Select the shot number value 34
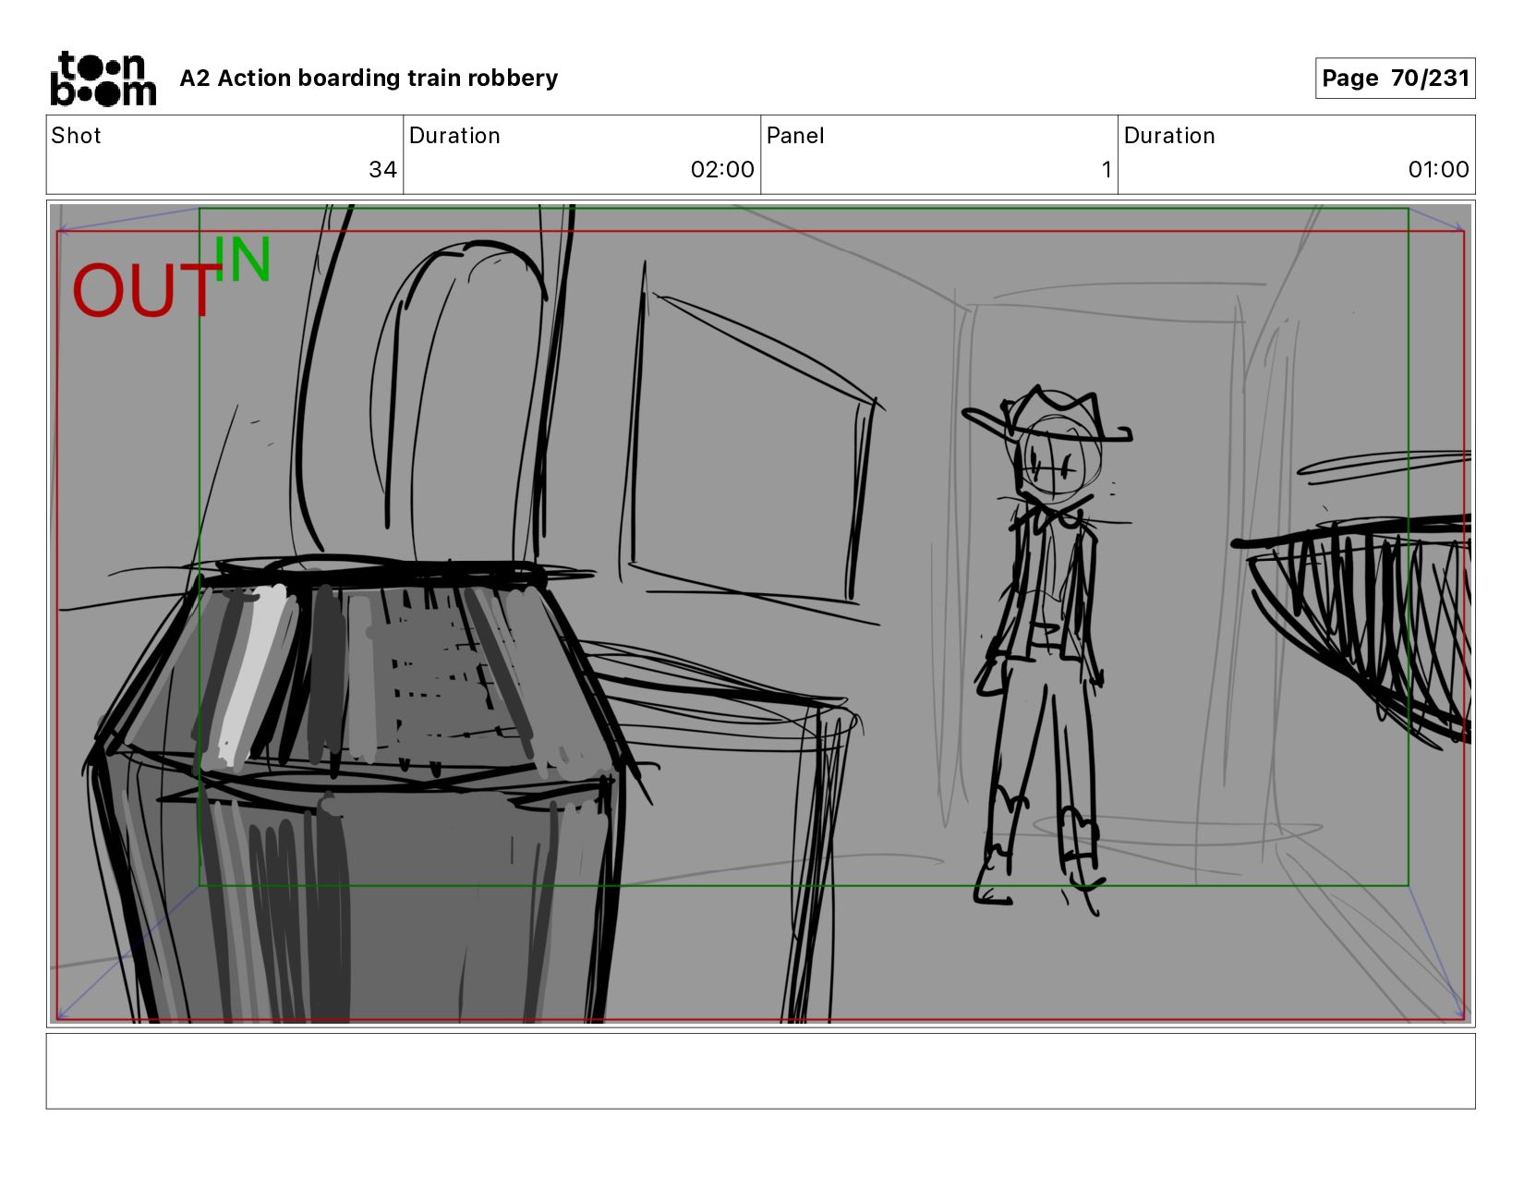 382,170
